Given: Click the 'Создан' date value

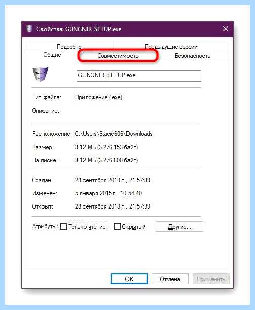Looking at the screenshot, I should tap(113, 180).
